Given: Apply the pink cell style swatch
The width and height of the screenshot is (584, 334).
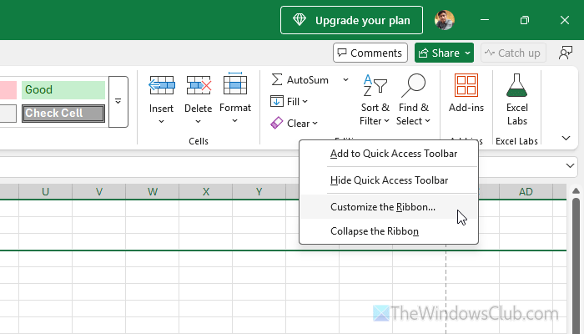Looking at the screenshot, I should tap(8, 90).
